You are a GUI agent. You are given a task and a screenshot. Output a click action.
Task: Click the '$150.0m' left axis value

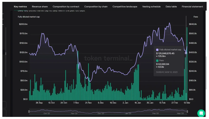pos(24,43)
